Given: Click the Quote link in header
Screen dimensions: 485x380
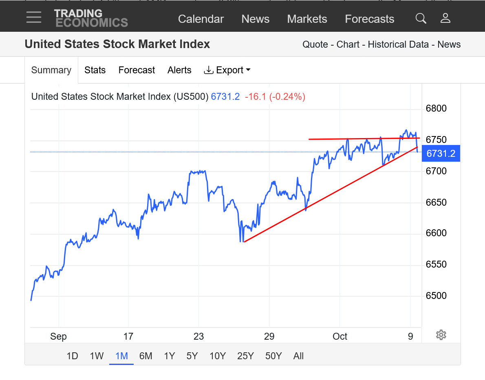Looking at the screenshot, I should [x=315, y=44].
